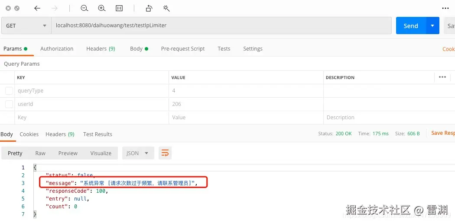Select the response Body tab
455x223 pixels.
[x=6, y=134]
